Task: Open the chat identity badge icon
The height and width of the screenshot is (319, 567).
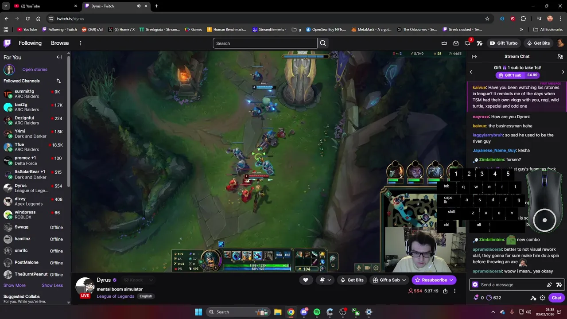Action: pyautogui.click(x=475, y=285)
